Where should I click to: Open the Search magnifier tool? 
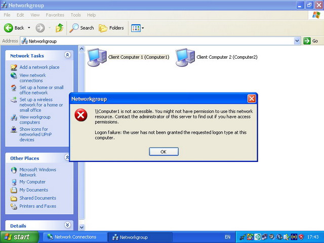(82, 28)
